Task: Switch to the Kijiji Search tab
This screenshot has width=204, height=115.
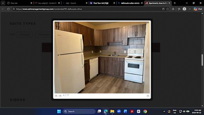Action: 74,3
